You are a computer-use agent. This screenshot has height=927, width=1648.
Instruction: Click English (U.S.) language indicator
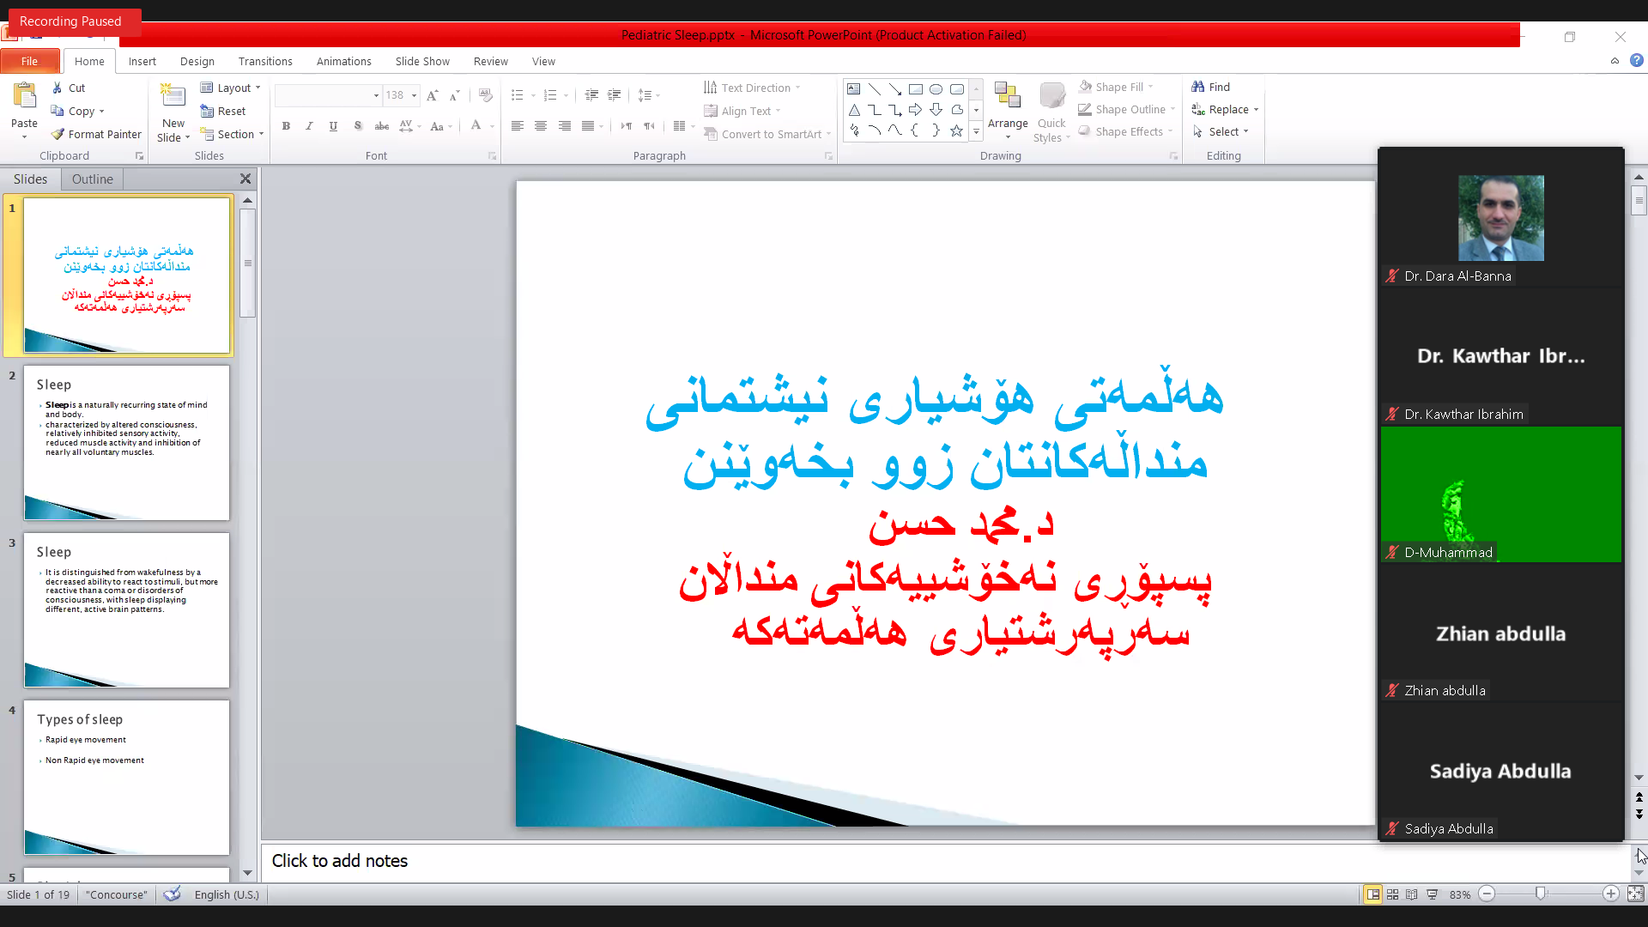click(227, 894)
